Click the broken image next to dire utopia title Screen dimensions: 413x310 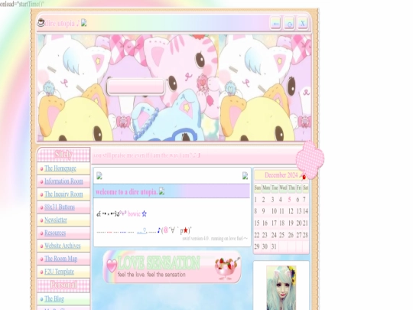(x=84, y=23)
